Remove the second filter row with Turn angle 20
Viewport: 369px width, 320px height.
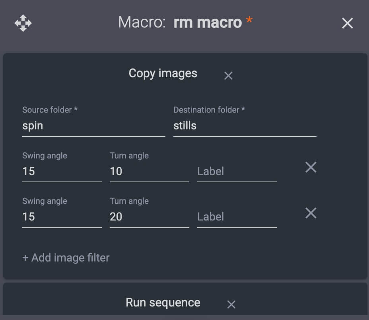pyautogui.click(x=311, y=213)
